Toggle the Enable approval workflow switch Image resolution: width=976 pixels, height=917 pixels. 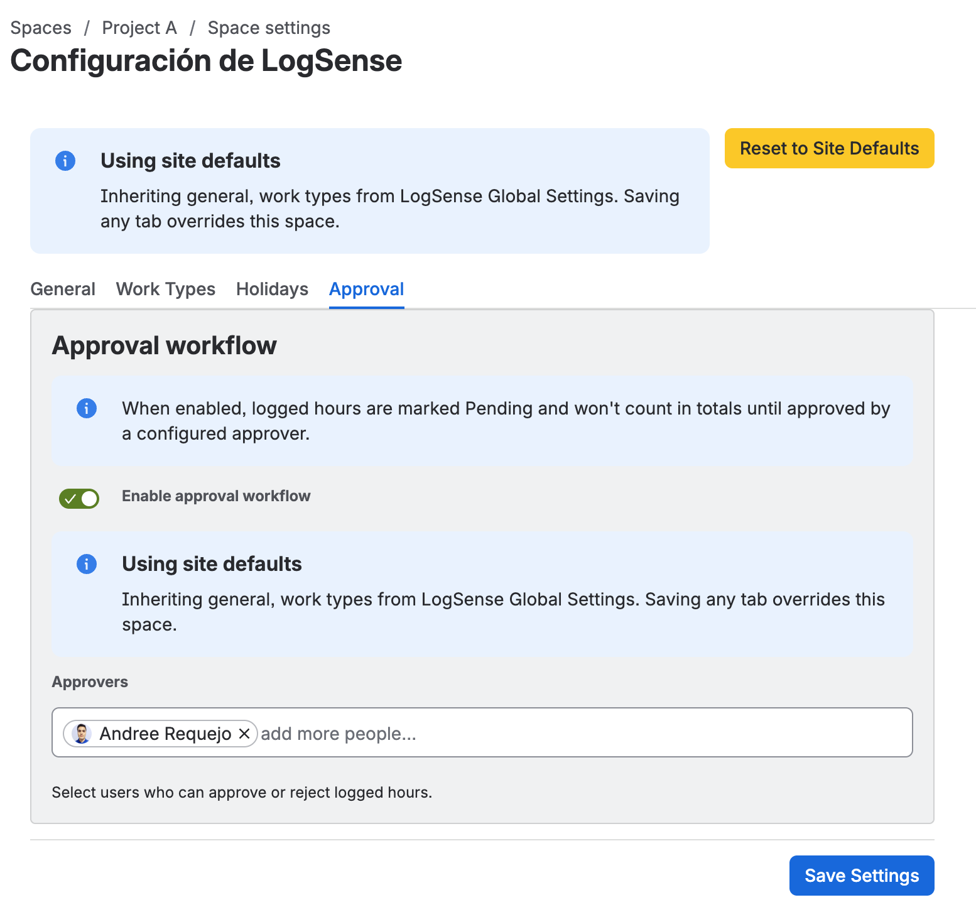tap(79, 499)
